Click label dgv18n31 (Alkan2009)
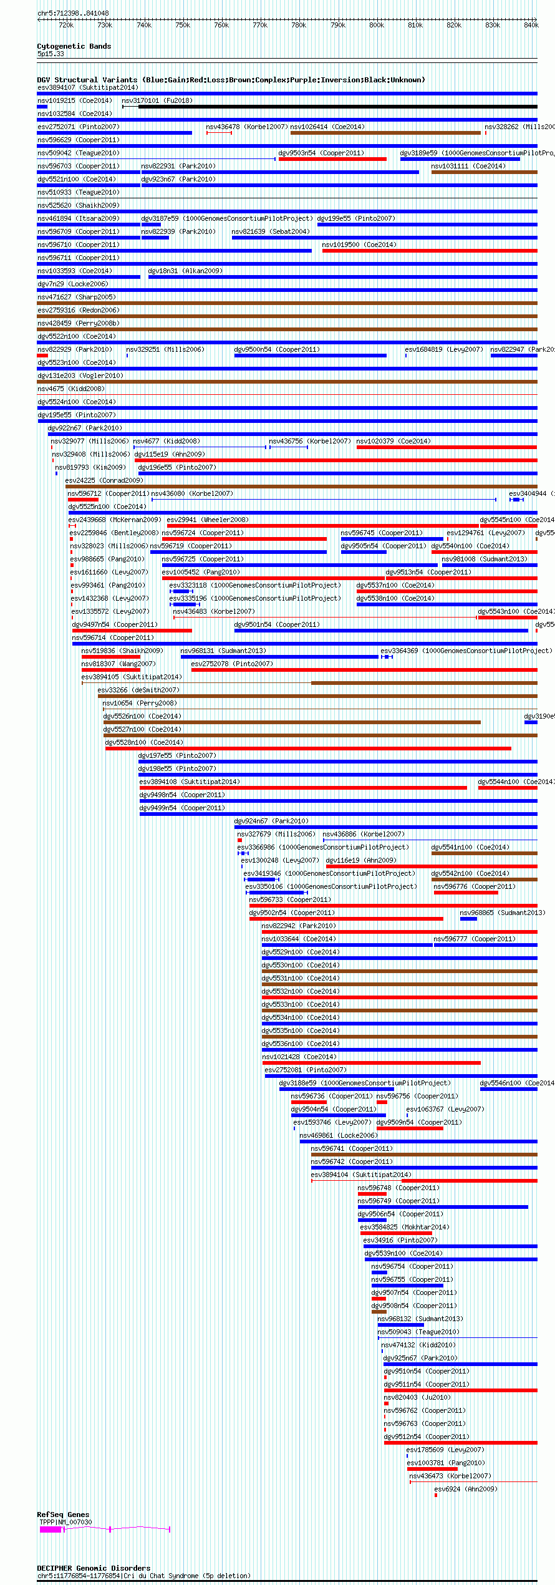 [x=185, y=271]
